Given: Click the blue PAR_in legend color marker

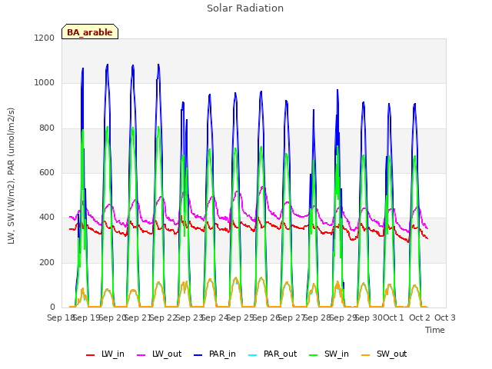Looking at the screenshot, I should click(x=198, y=355).
